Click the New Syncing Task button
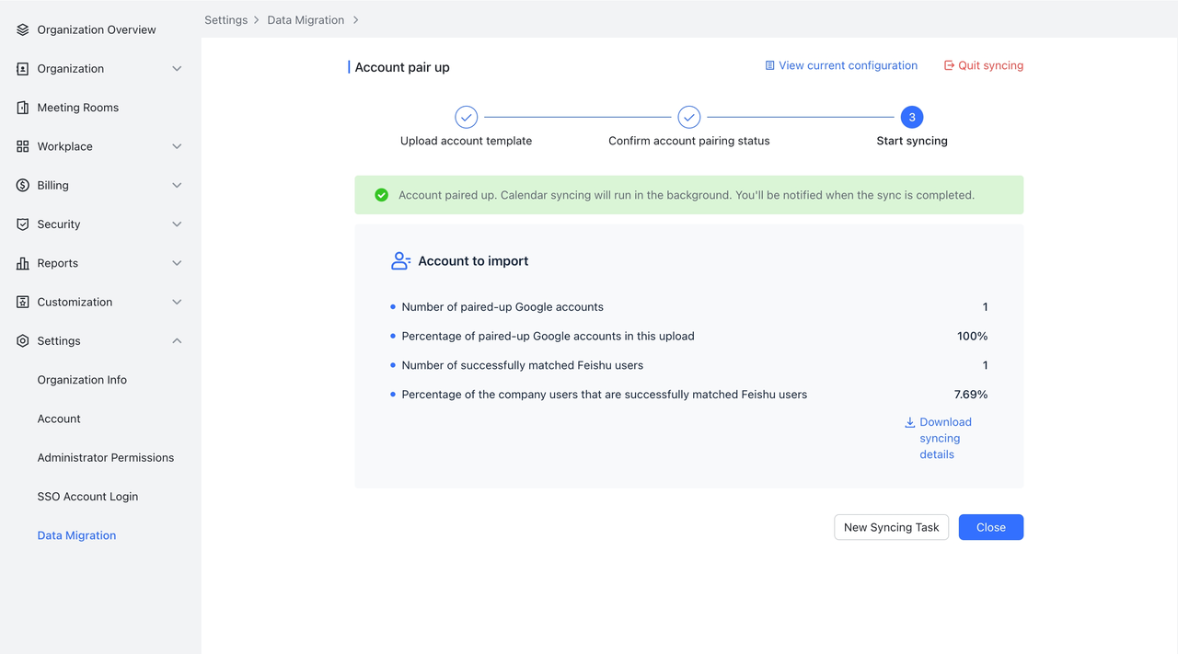The height and width of the screenshot is (654, 1178). coord(891,527)
